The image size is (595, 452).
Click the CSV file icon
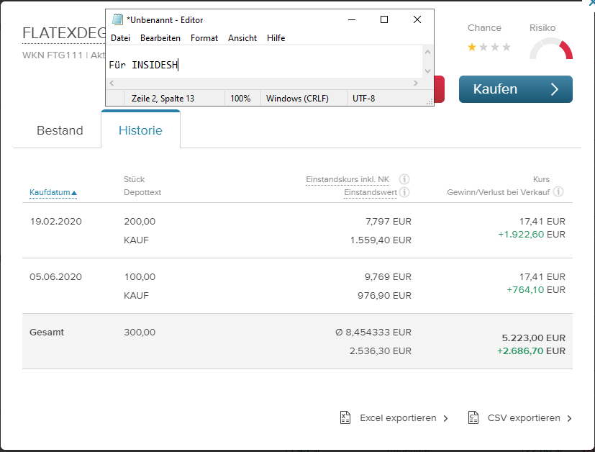pos(473,417)
